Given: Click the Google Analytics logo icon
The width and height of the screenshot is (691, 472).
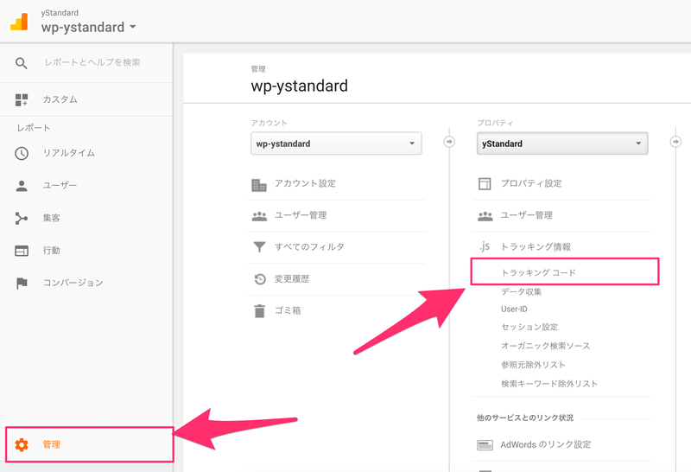Looking at the screenshot, I should [x=19, y=22].
